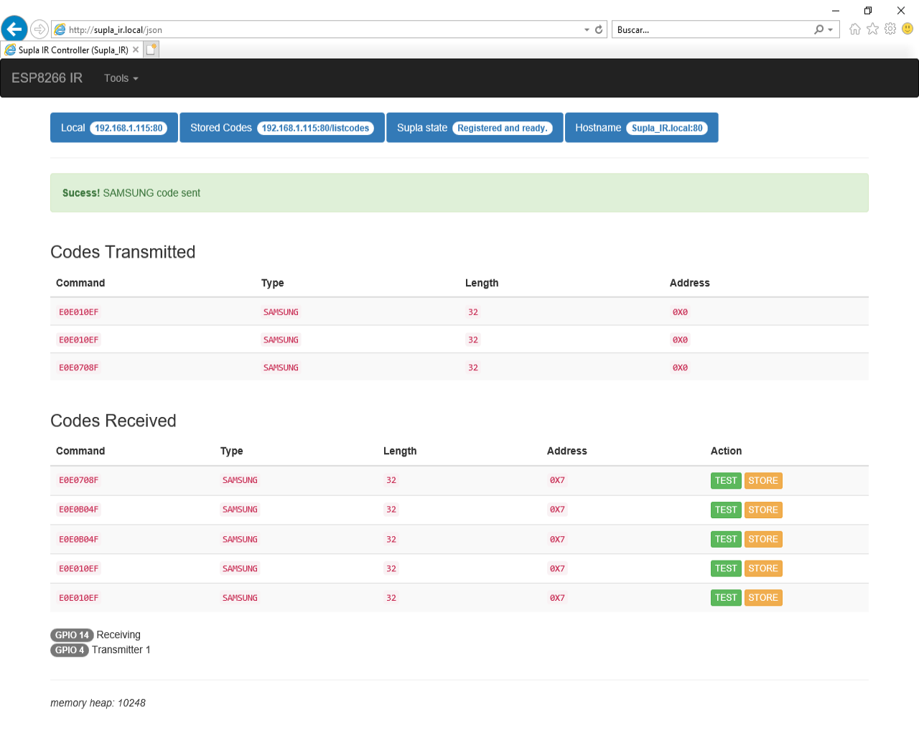Store the second E0E0B04F received code
The image size is (919, 735).
click(x=763, y=539)
